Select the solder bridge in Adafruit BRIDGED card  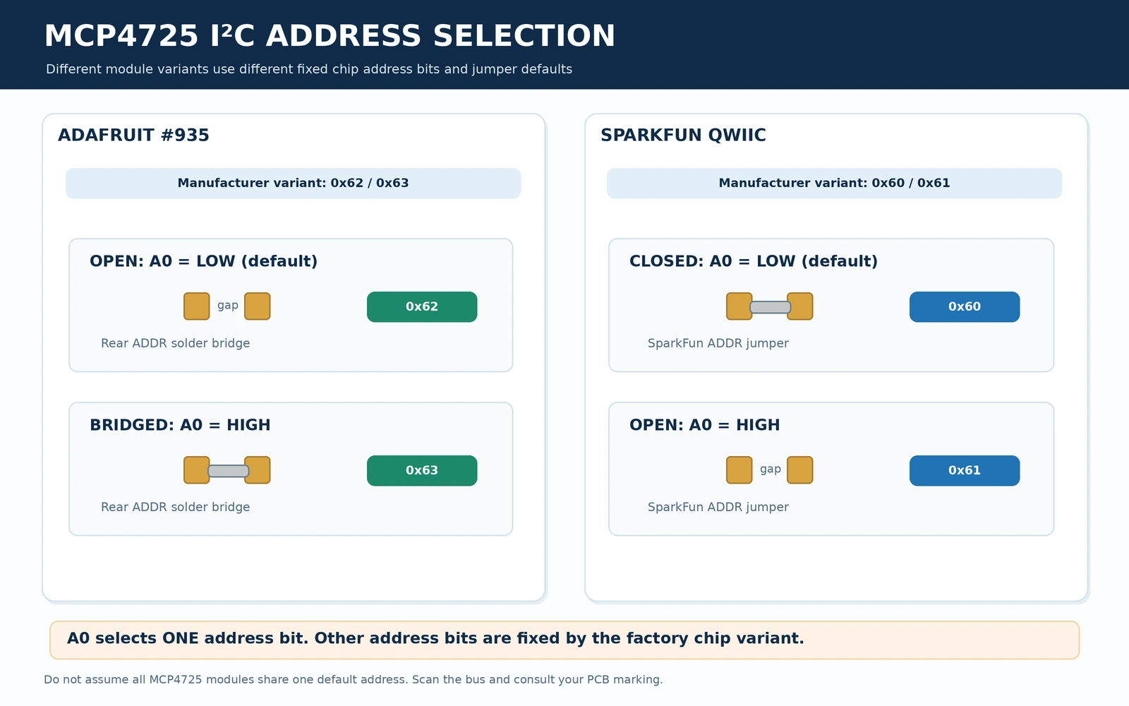point(228,471)
